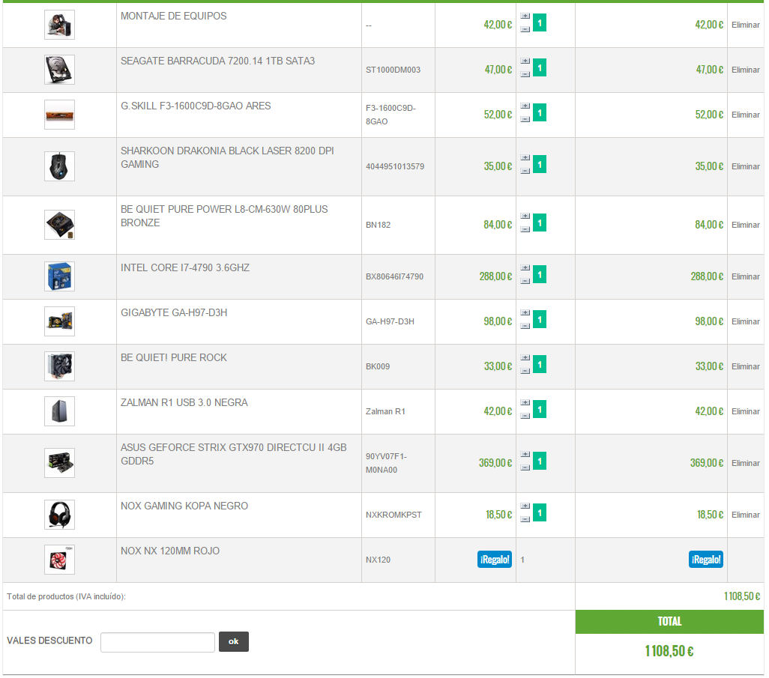The height and width of the screenshot is (678, 769).
Task: View Nox NX 120mm red fan thumbnail
Action: pyautogui.click(x=59, y=560)
